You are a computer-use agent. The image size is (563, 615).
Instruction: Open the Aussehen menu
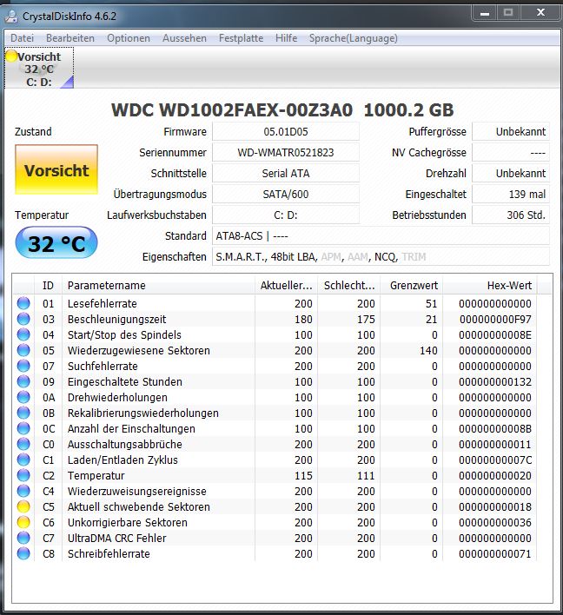point(184,38)
